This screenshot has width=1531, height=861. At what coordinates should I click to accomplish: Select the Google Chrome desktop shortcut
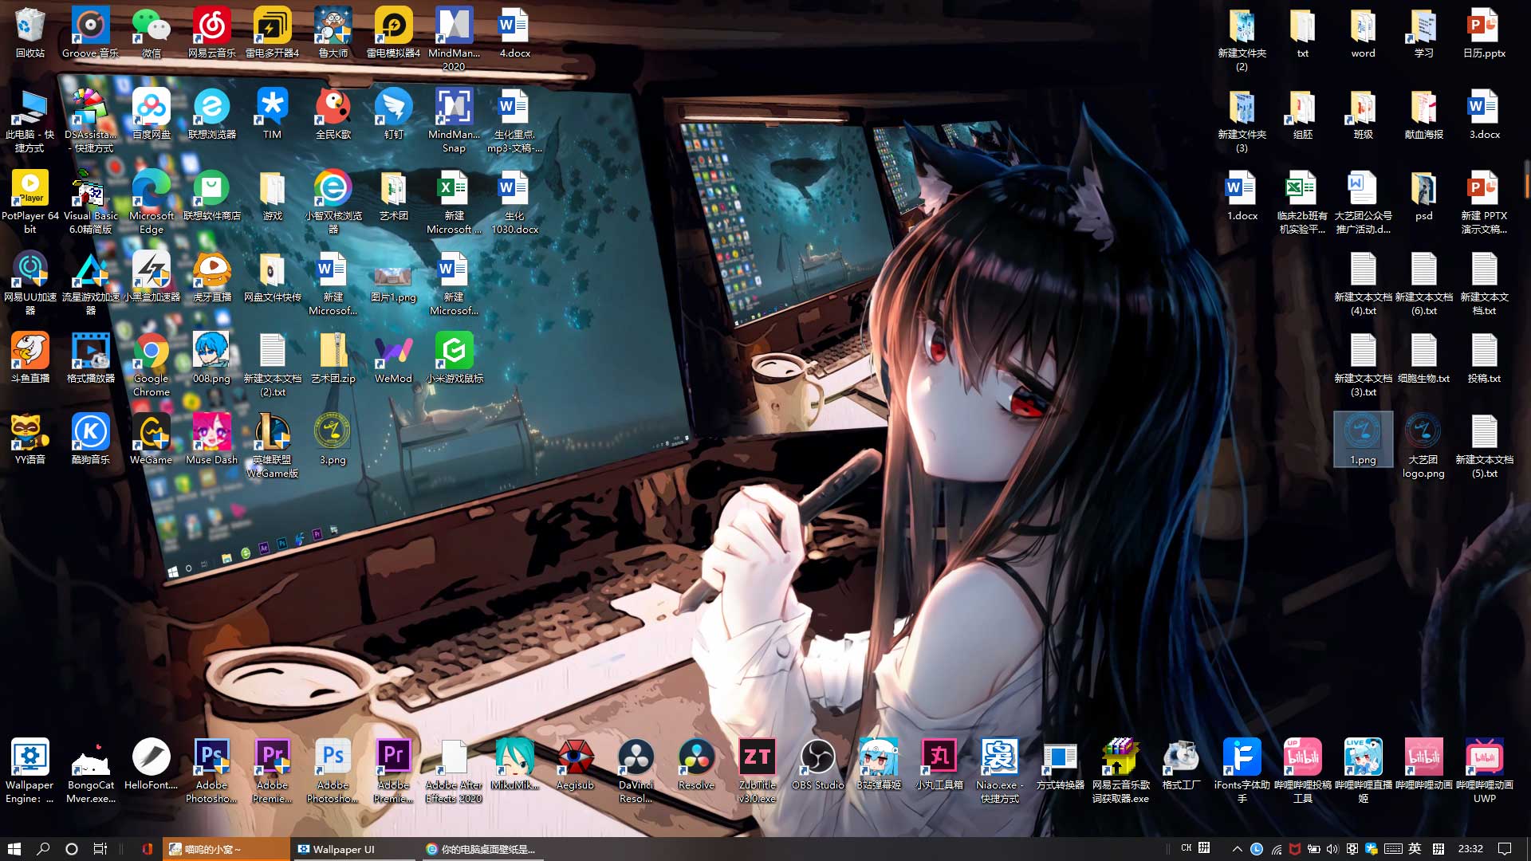(151, 365)
